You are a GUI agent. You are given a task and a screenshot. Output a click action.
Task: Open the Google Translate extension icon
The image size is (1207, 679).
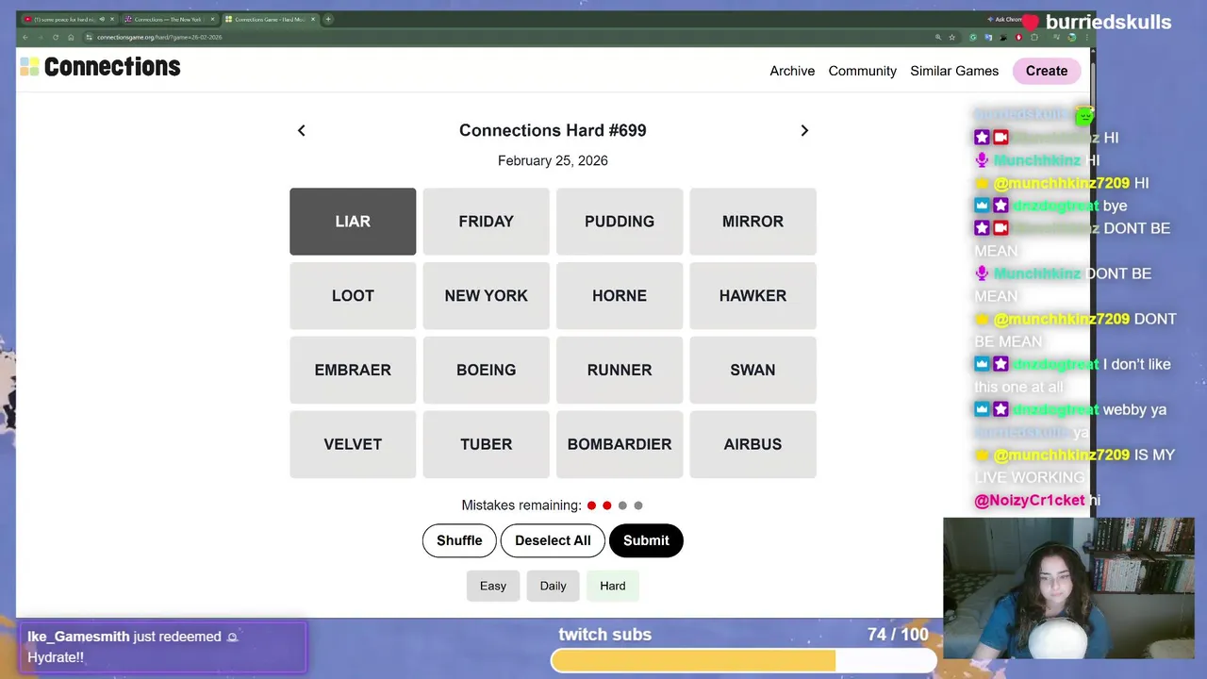[988, 38]
